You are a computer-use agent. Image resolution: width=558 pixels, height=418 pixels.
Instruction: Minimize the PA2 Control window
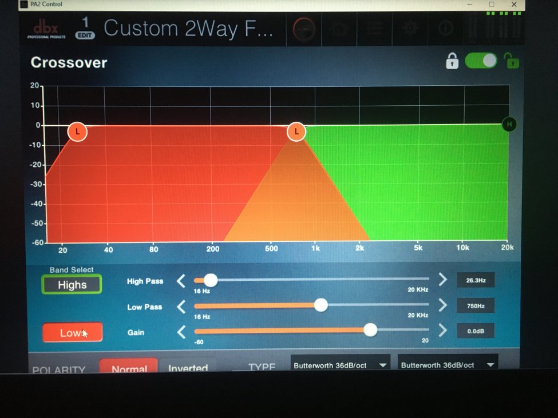pyautogui.click(x=470, y=4)
